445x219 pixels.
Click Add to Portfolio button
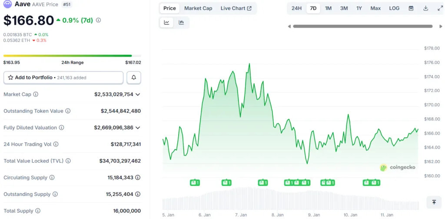coord(63,77)
